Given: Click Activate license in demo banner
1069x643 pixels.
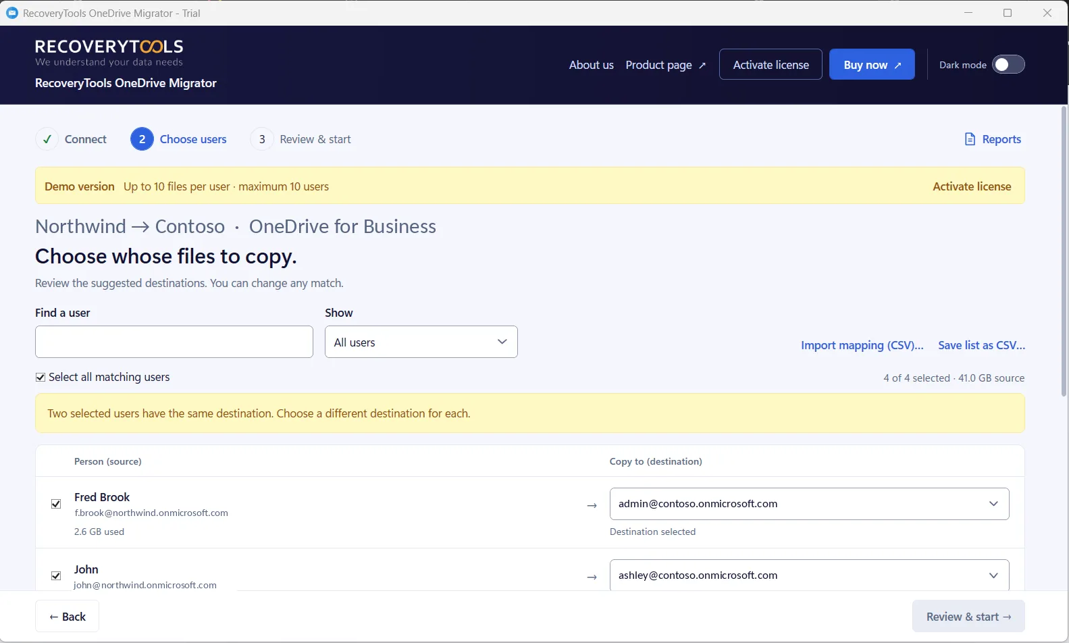Looking at the screenshot, I should (x=972, y=186).
